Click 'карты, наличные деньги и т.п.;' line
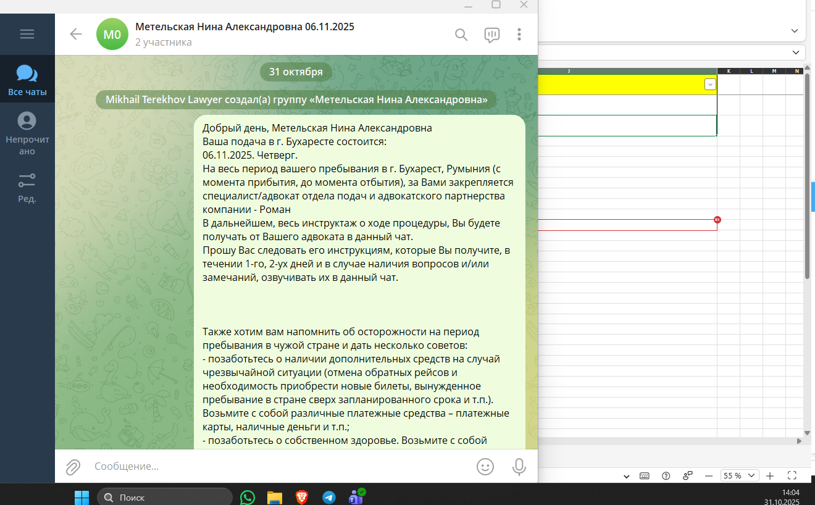 pyautogui.click(x=276, y=427)
